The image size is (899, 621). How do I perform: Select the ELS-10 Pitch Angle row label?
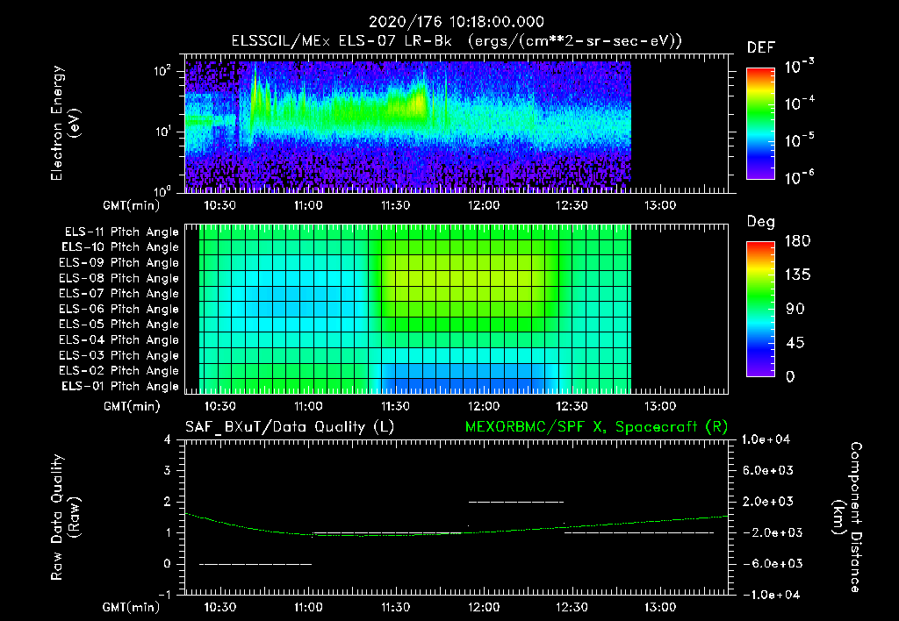click(x=120, y=247)
